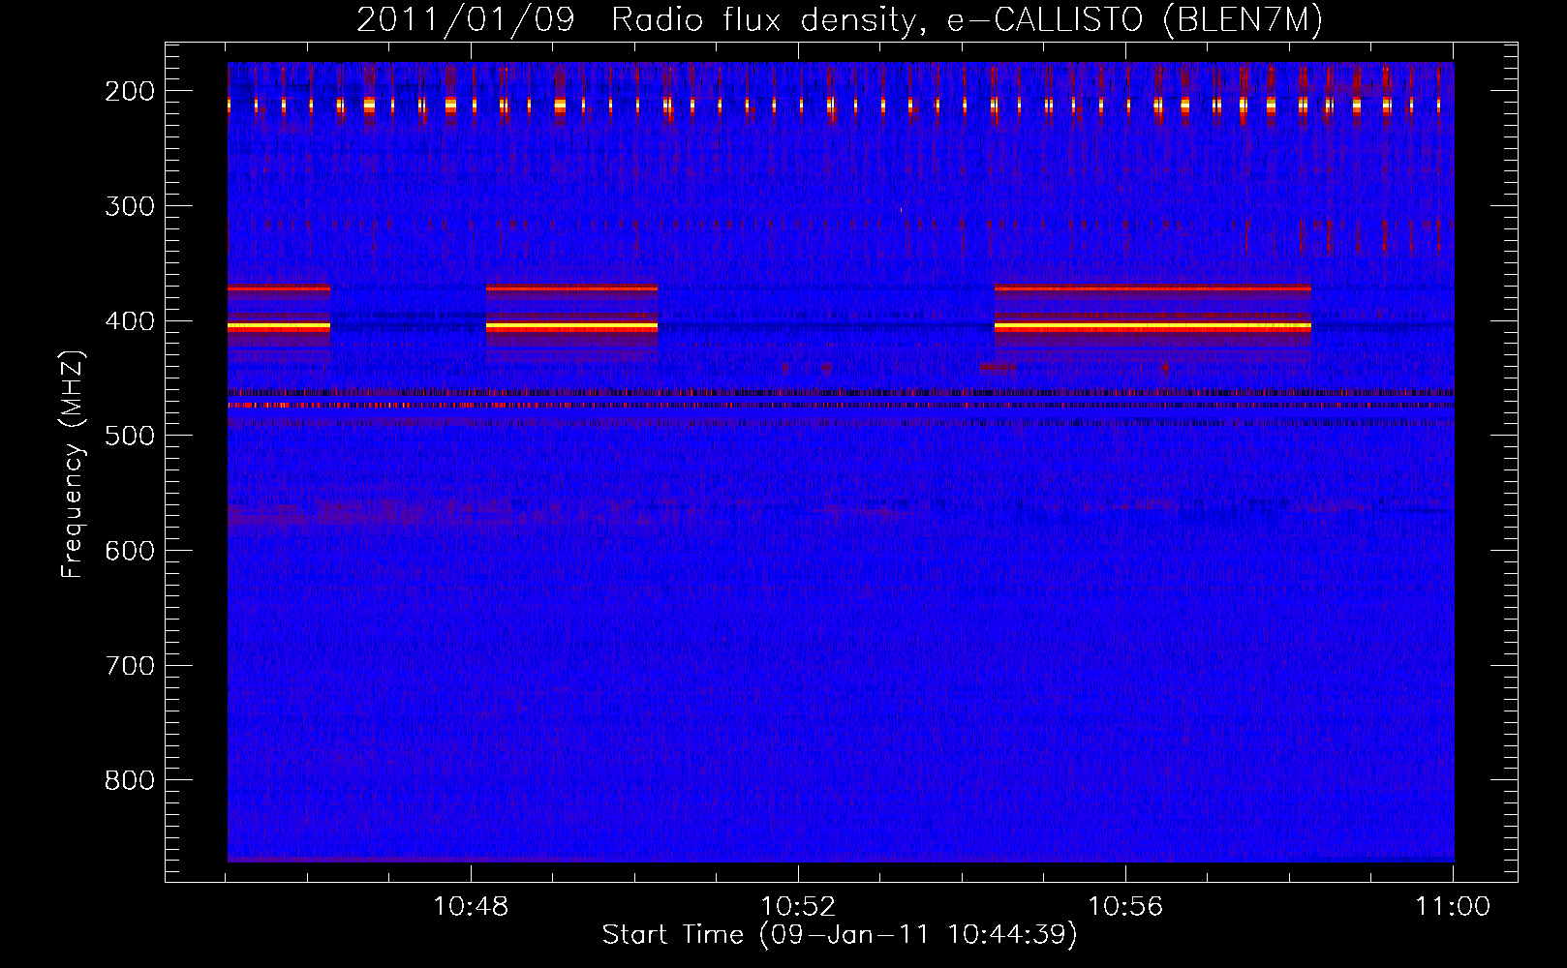Click the 'Frequency (MHZ)' axis label
The height and width of the screenshot is (968, 1567).
(73, 465)
